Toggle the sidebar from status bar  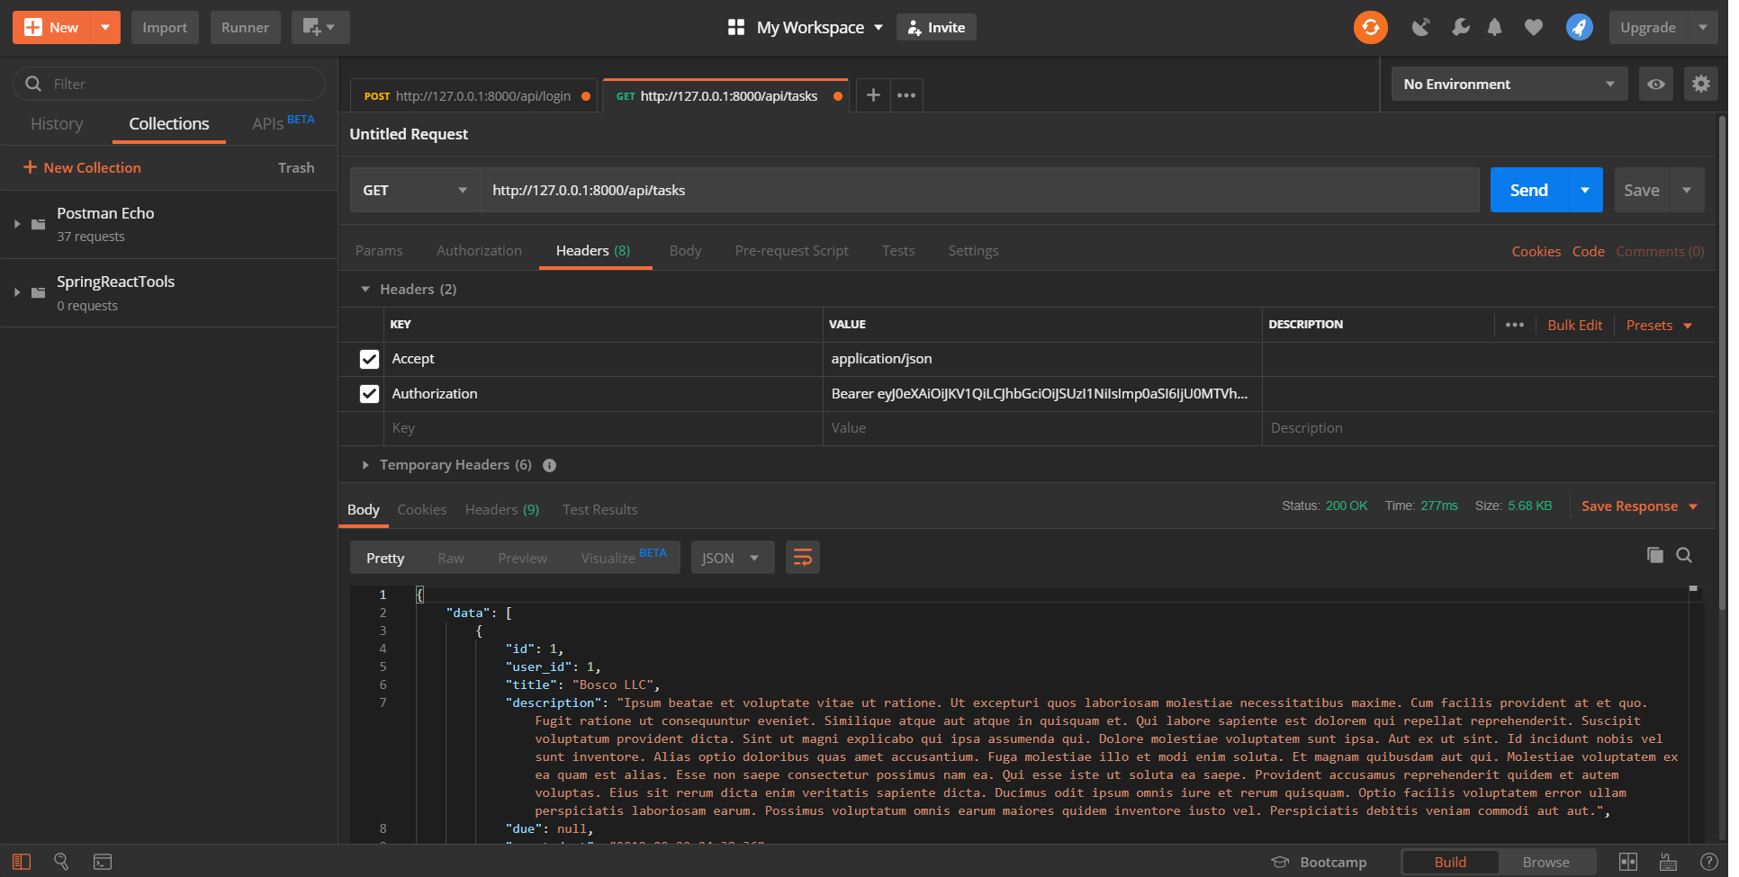click(22, 862)
